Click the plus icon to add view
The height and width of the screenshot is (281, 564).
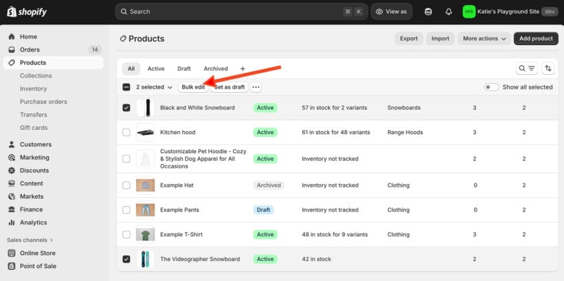(242, 69)
